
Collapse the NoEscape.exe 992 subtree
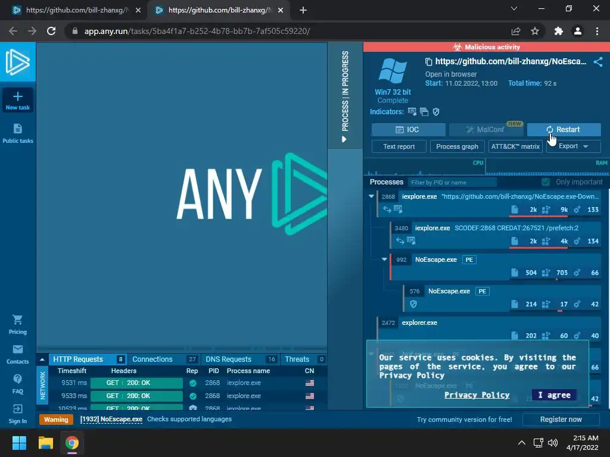point(384,259)
